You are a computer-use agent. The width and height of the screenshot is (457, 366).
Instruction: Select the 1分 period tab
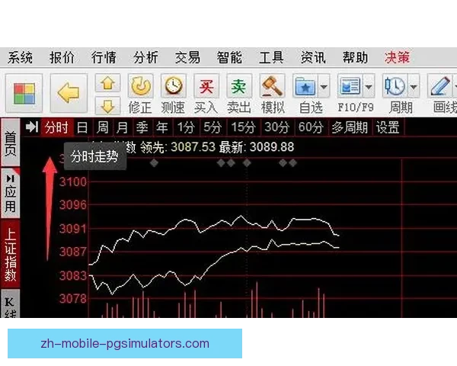coord(186,127)
